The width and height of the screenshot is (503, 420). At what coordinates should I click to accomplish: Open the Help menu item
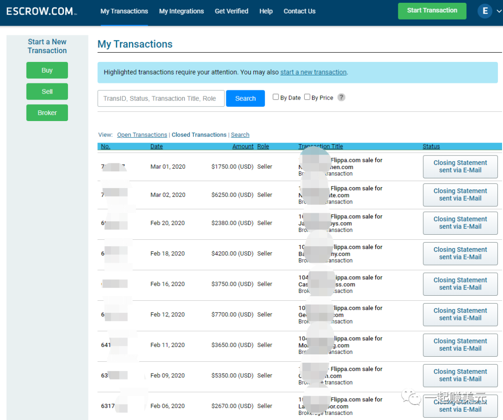(x=266, y=11)
